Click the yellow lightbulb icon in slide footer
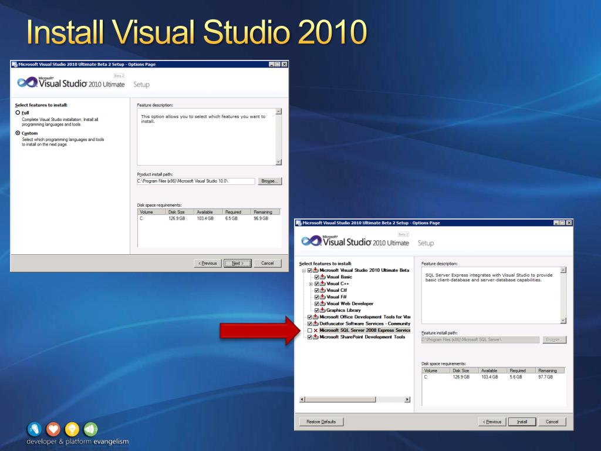The height and width of the screenshot is (451, 601). [x=72, y=429]
